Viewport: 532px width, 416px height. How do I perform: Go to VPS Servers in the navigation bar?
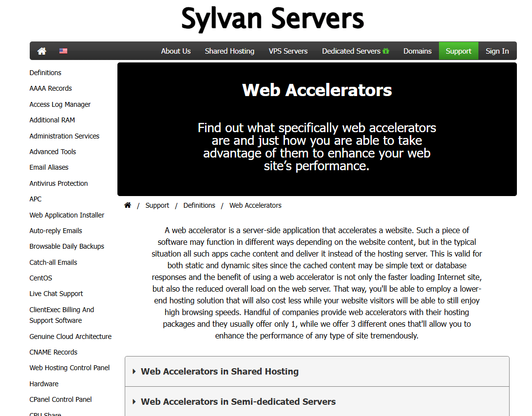click(x=288, y=51)
